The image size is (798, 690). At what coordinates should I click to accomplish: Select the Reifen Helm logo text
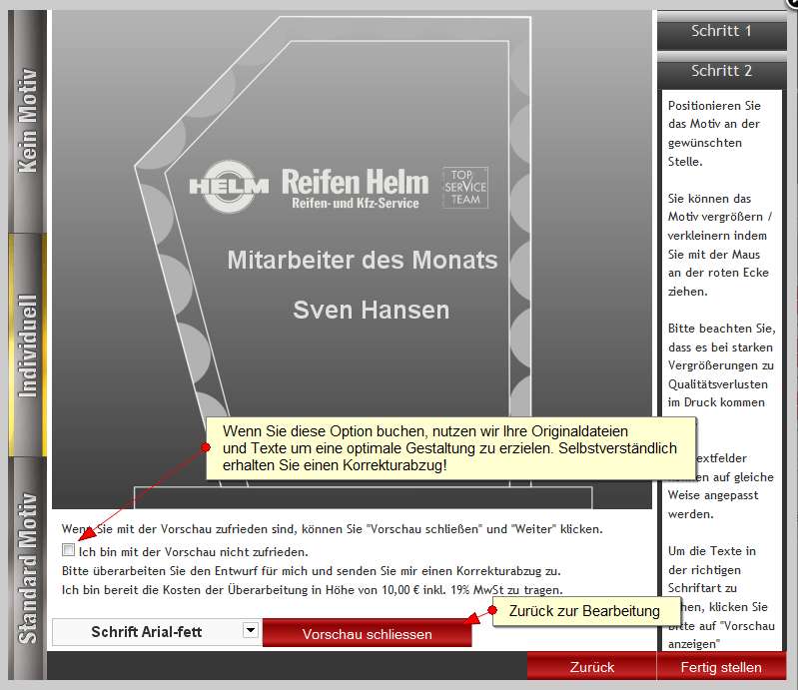(356, 182)
